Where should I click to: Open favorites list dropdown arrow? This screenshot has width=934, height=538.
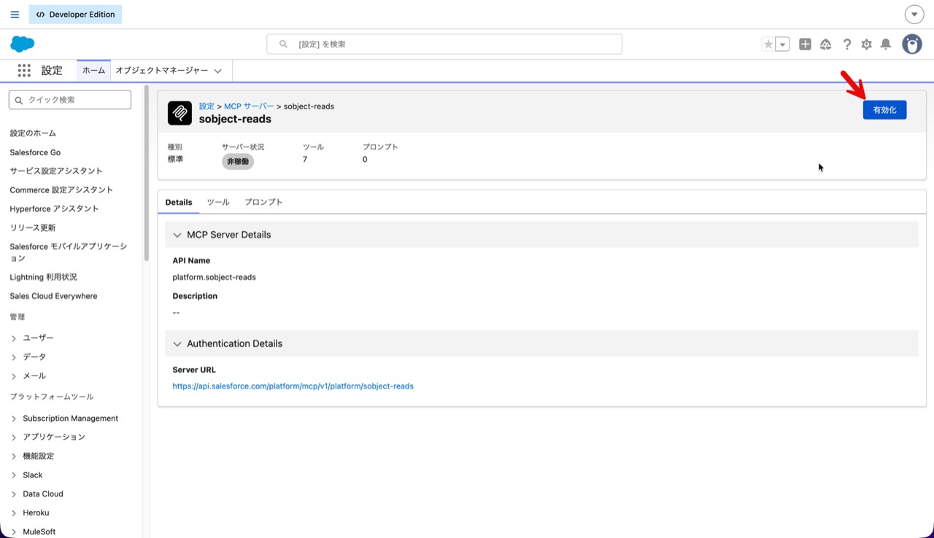tap(783, 44)
